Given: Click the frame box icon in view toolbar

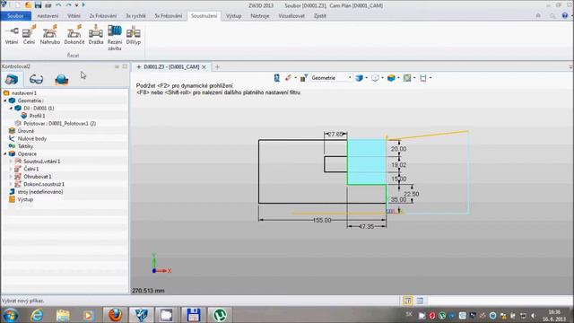Looking at the screenshot, I should [423, 78].
